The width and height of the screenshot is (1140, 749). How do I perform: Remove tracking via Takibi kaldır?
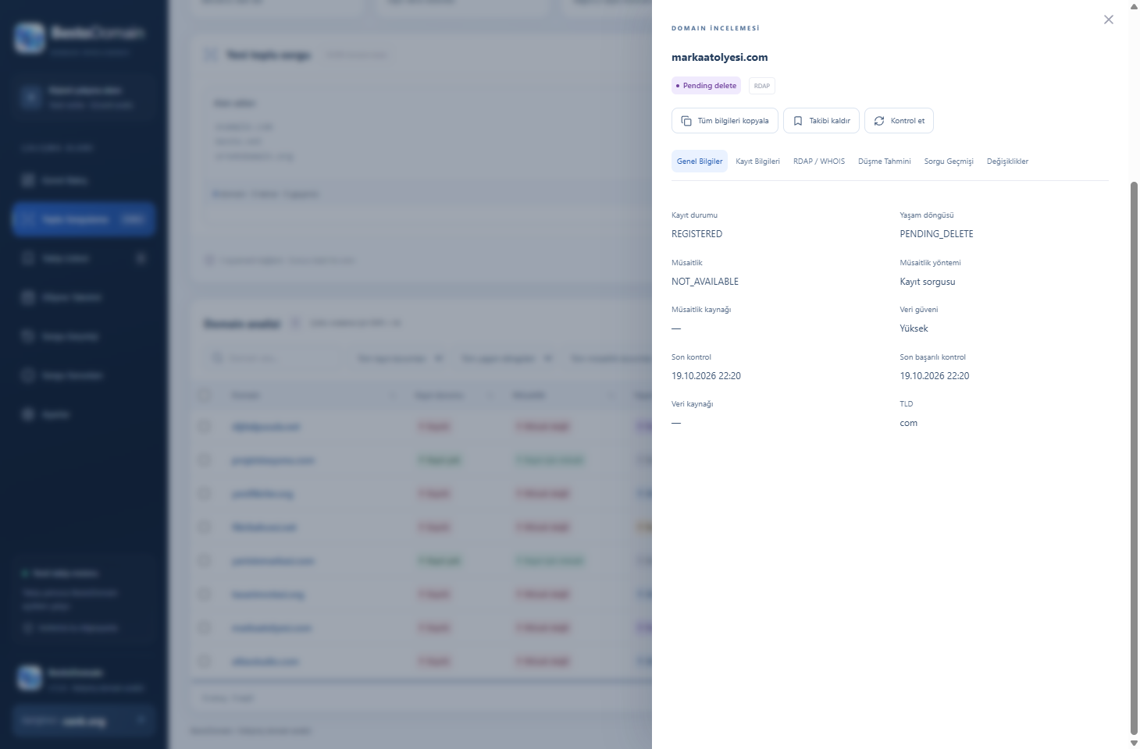click(x=821, y=121)
